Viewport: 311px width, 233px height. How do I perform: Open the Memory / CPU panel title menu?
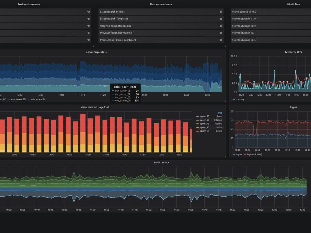294,52
